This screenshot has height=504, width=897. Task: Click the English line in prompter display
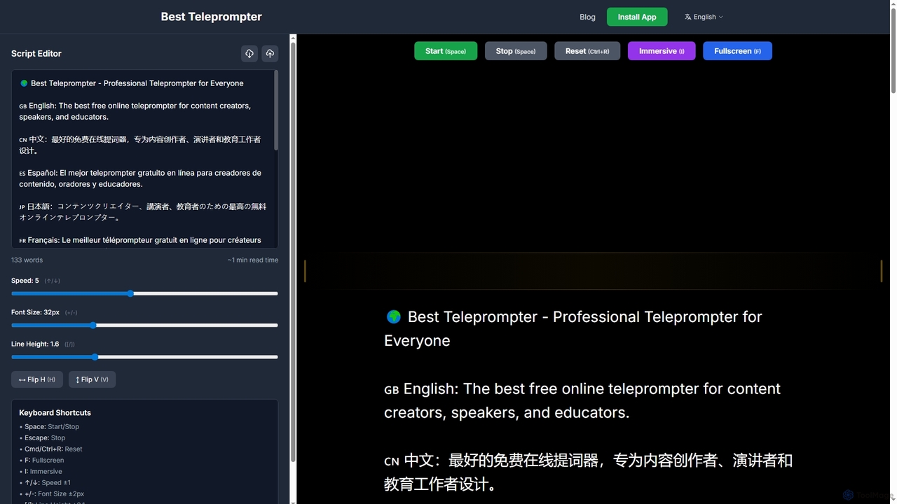tap(582, 400)
